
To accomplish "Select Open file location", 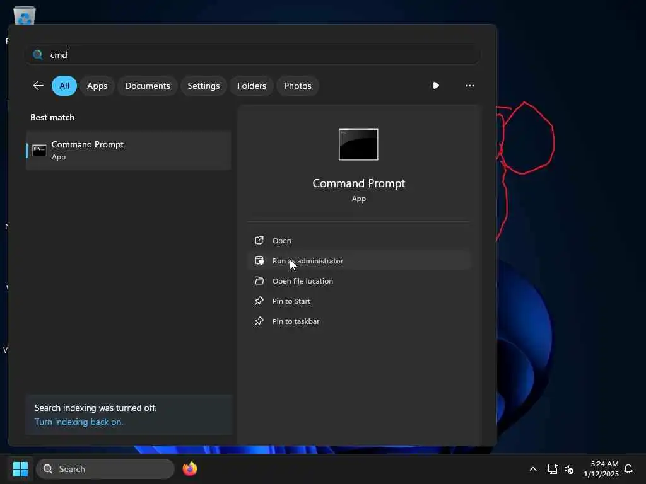I will point(359,280).
